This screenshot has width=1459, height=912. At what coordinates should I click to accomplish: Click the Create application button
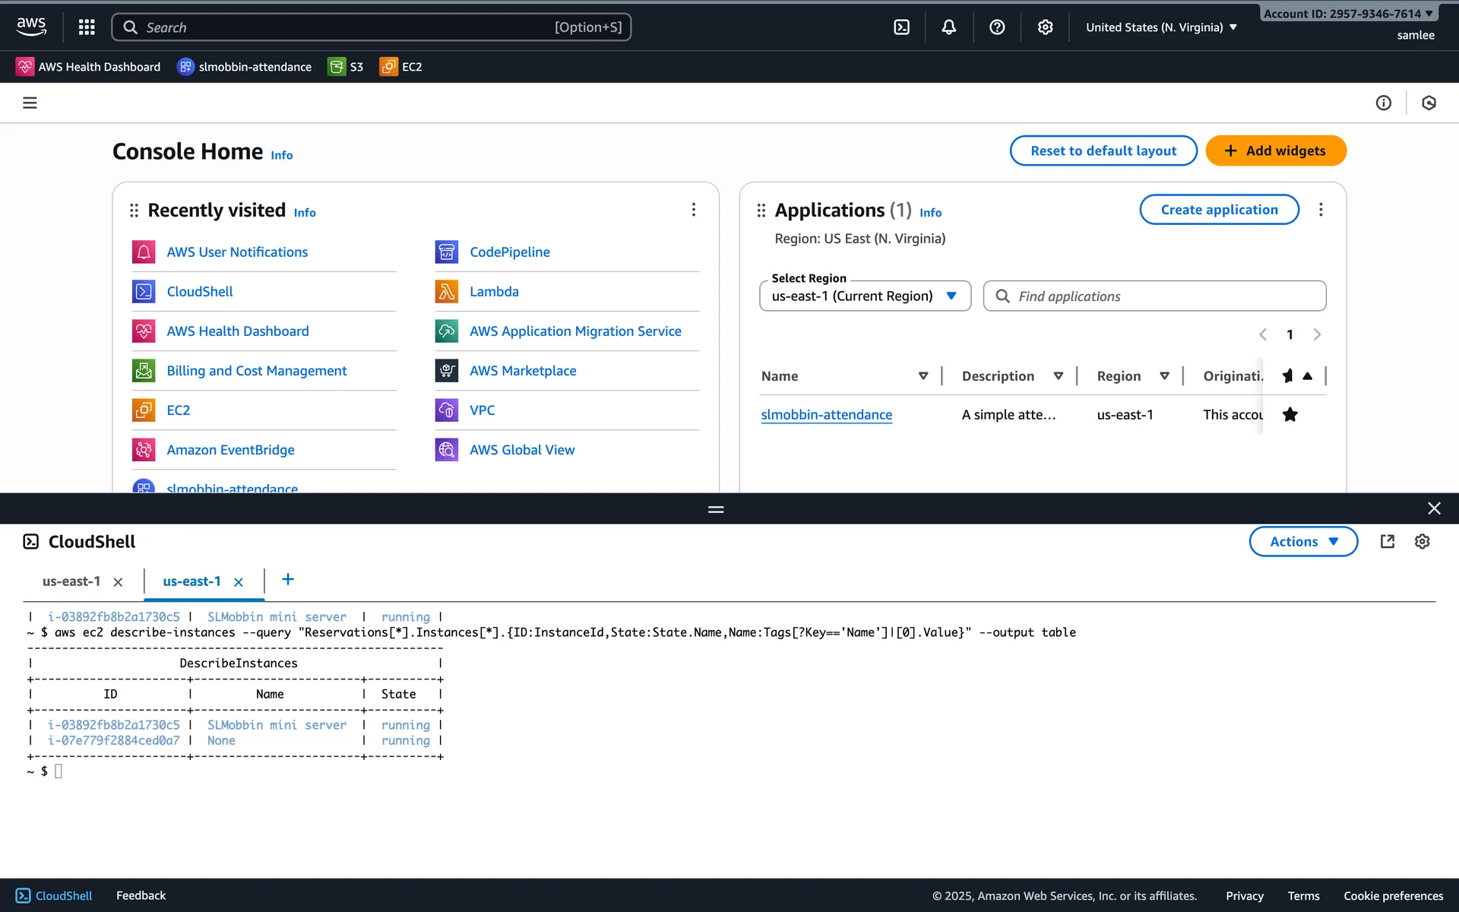[1218, 210]
